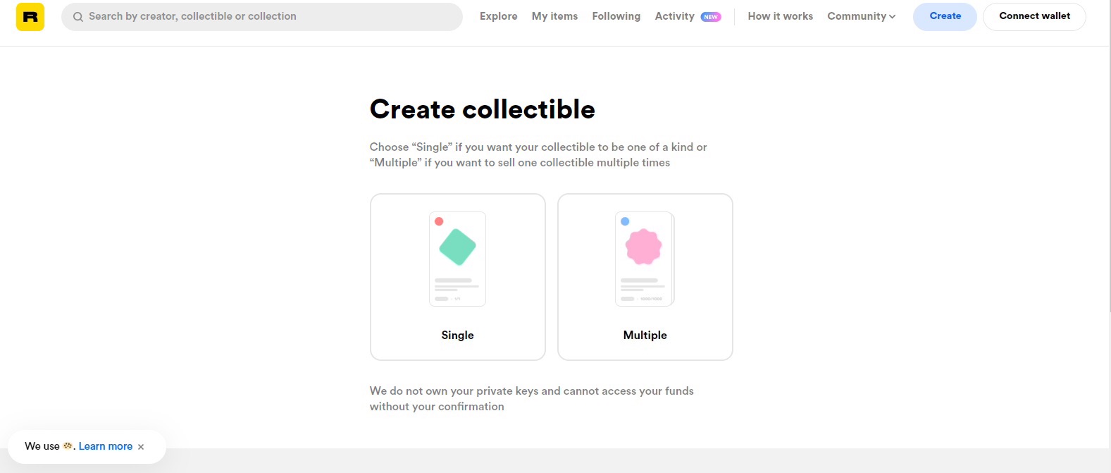Follow the cookie Learn more link
Viewport: 1111px width, 473px height.
(x=106, y=446)
